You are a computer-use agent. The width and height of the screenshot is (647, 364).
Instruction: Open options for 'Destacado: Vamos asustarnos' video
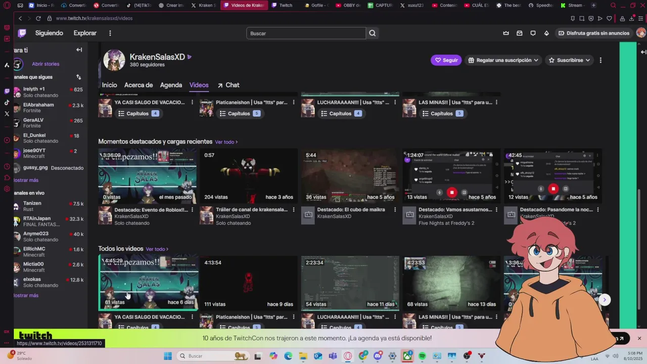(x=496, y=210)
